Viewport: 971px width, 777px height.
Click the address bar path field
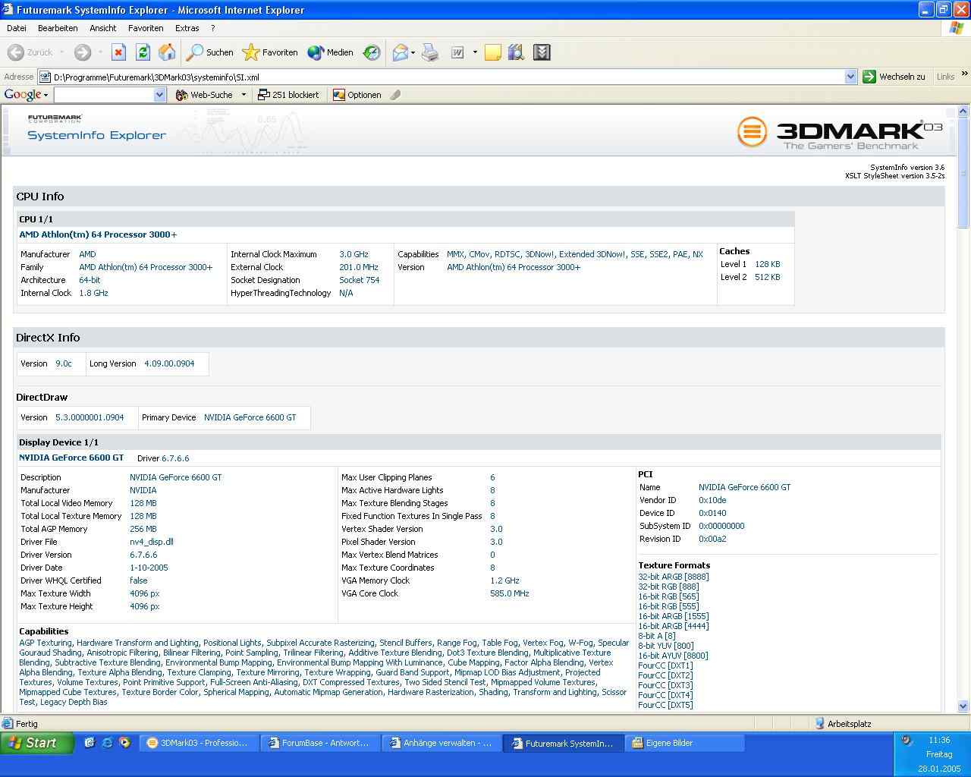tap(448, 77)
